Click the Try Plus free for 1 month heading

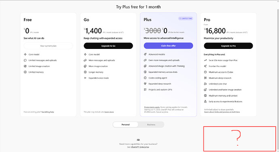coord(138,7)
